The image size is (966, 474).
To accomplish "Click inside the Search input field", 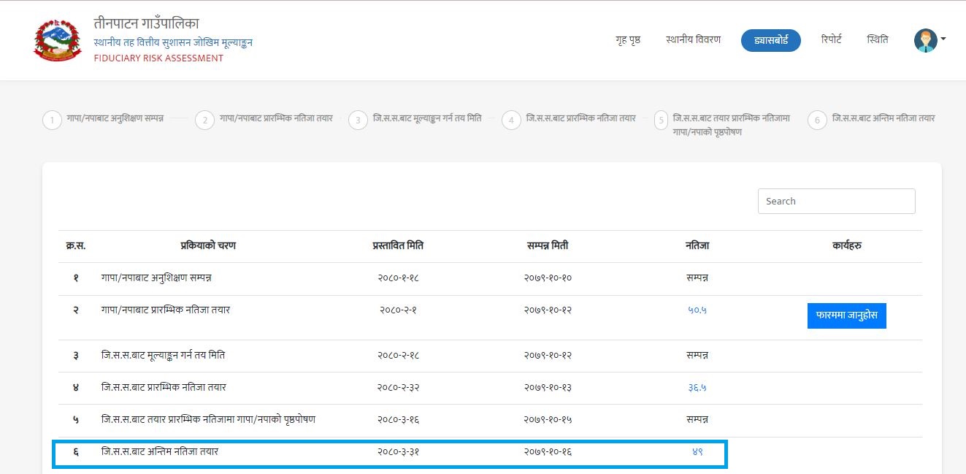I will click(836, 202).
